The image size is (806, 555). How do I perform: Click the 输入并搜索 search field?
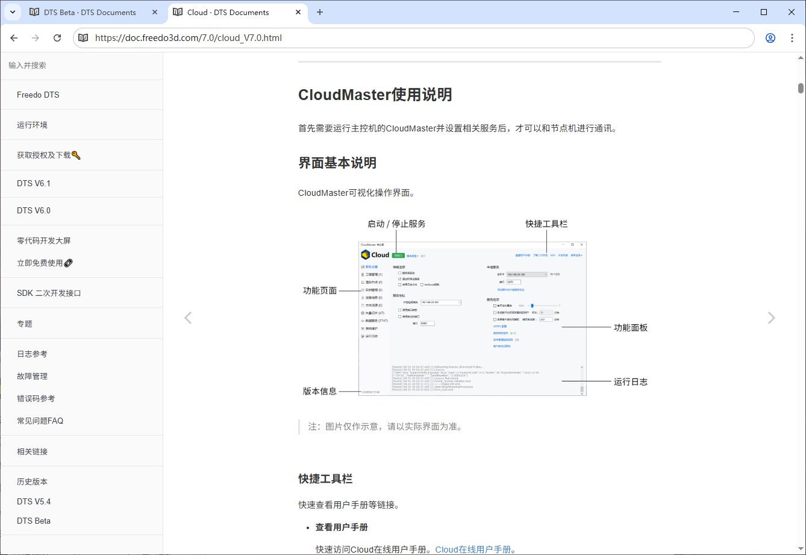pyautogui.click(x=81, y=65)
